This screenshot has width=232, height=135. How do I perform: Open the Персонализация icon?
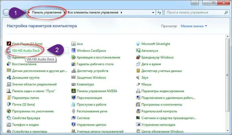tap(73, 98)
